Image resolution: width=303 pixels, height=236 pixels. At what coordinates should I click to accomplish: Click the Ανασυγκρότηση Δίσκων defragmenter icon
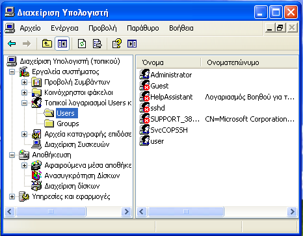click(x=36, y=176)
